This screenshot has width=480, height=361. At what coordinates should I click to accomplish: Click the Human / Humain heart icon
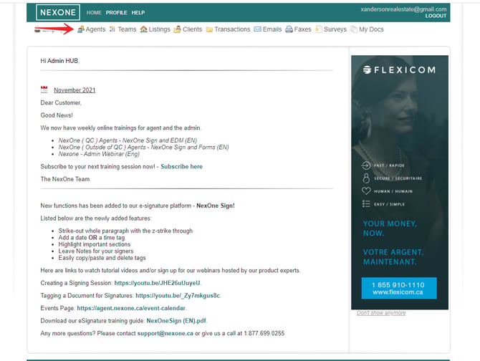tap(366, 191)
